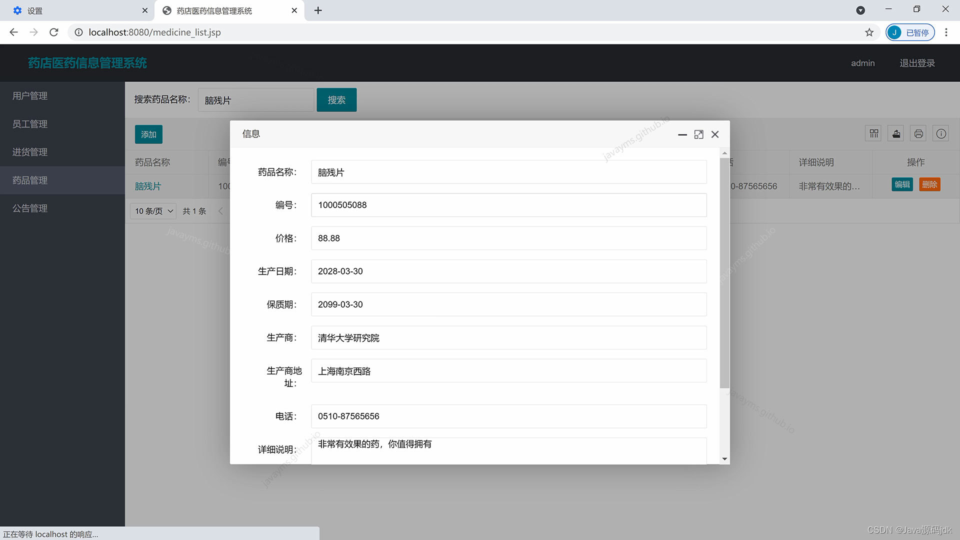This screenshot has height=540, width=960.
Task: Expand the info dialog to fullscreen
Action: (698, 134)
